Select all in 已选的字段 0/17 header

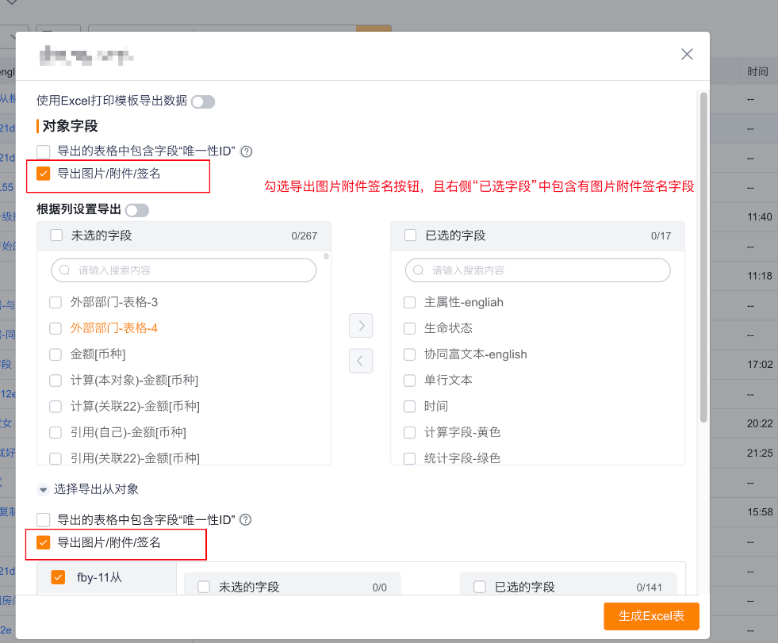point(410,235)
